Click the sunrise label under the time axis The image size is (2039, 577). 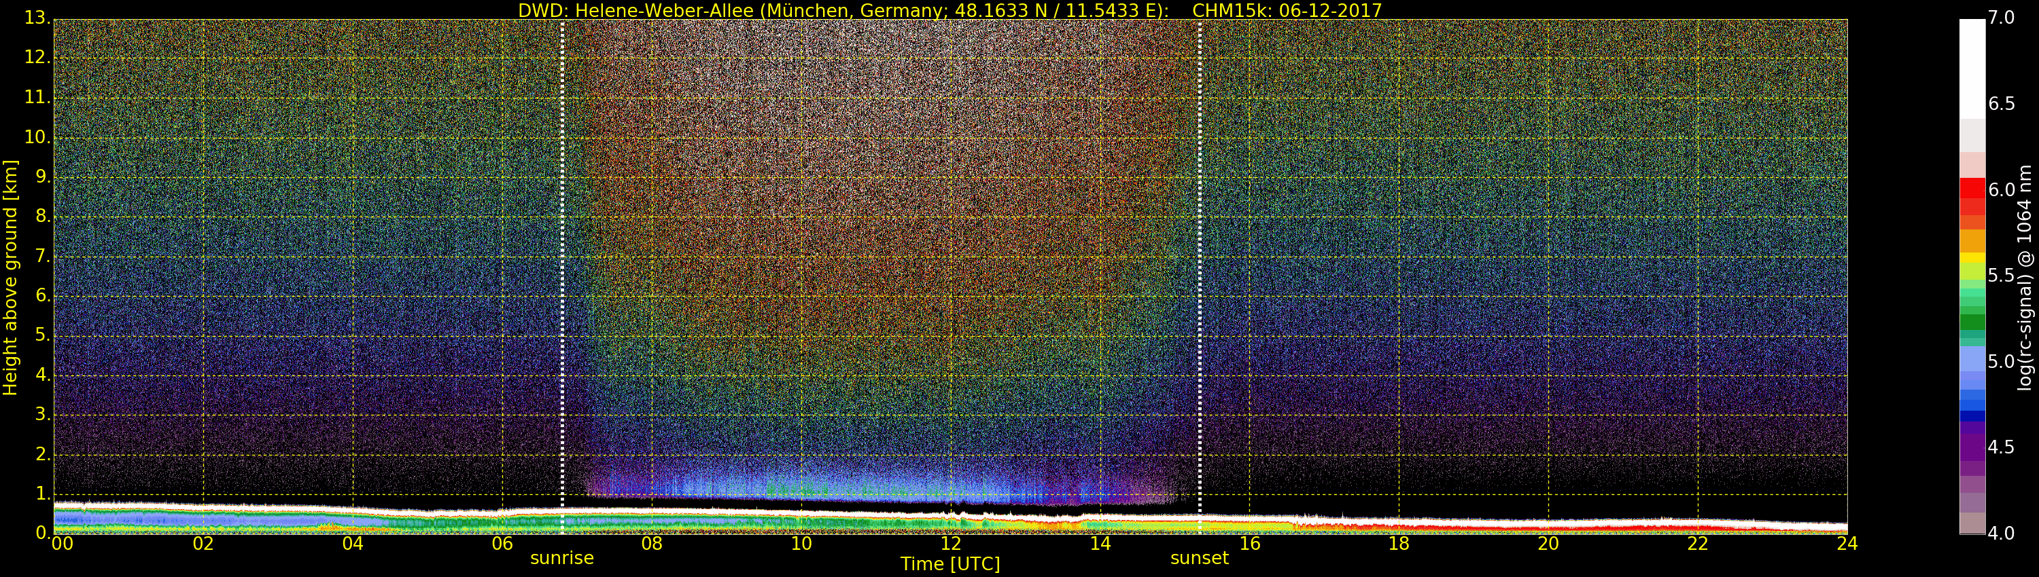pos(561,558)
